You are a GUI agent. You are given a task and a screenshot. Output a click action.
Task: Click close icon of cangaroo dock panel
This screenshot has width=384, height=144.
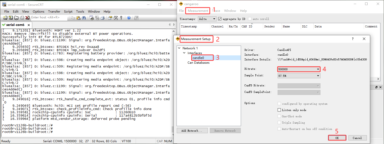pos(380,87)
